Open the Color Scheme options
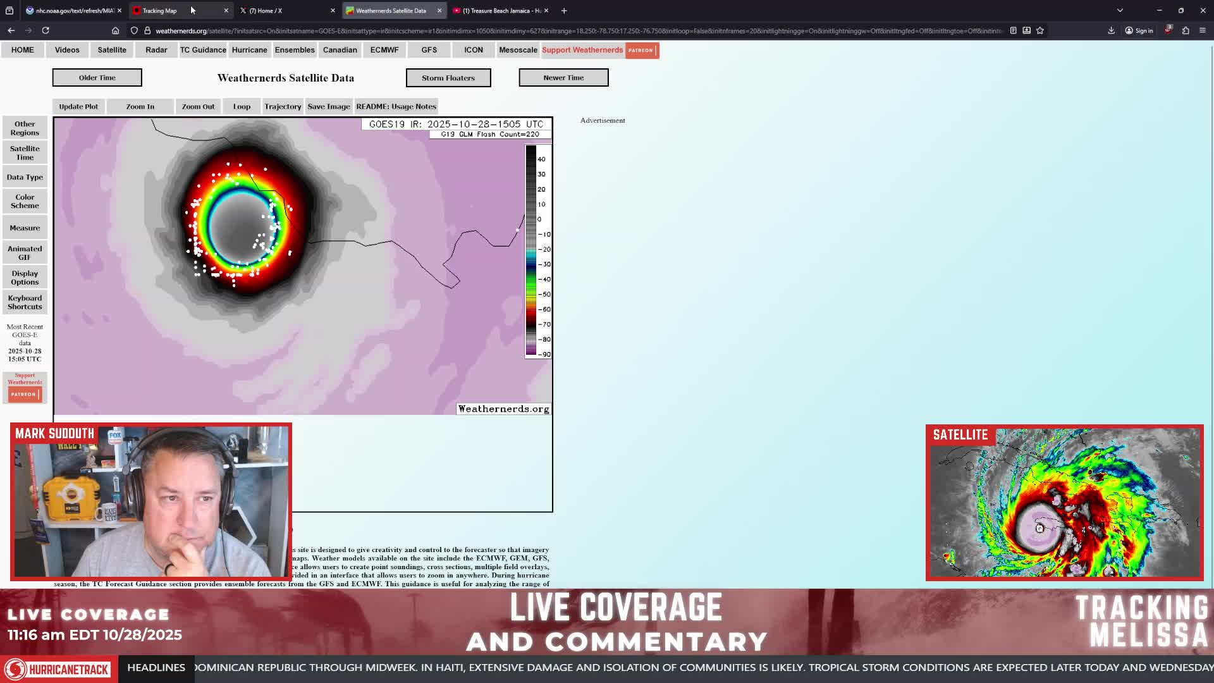Image resolution: width=1214 pixels, height=683 pixels. click(x=25, y=201)
